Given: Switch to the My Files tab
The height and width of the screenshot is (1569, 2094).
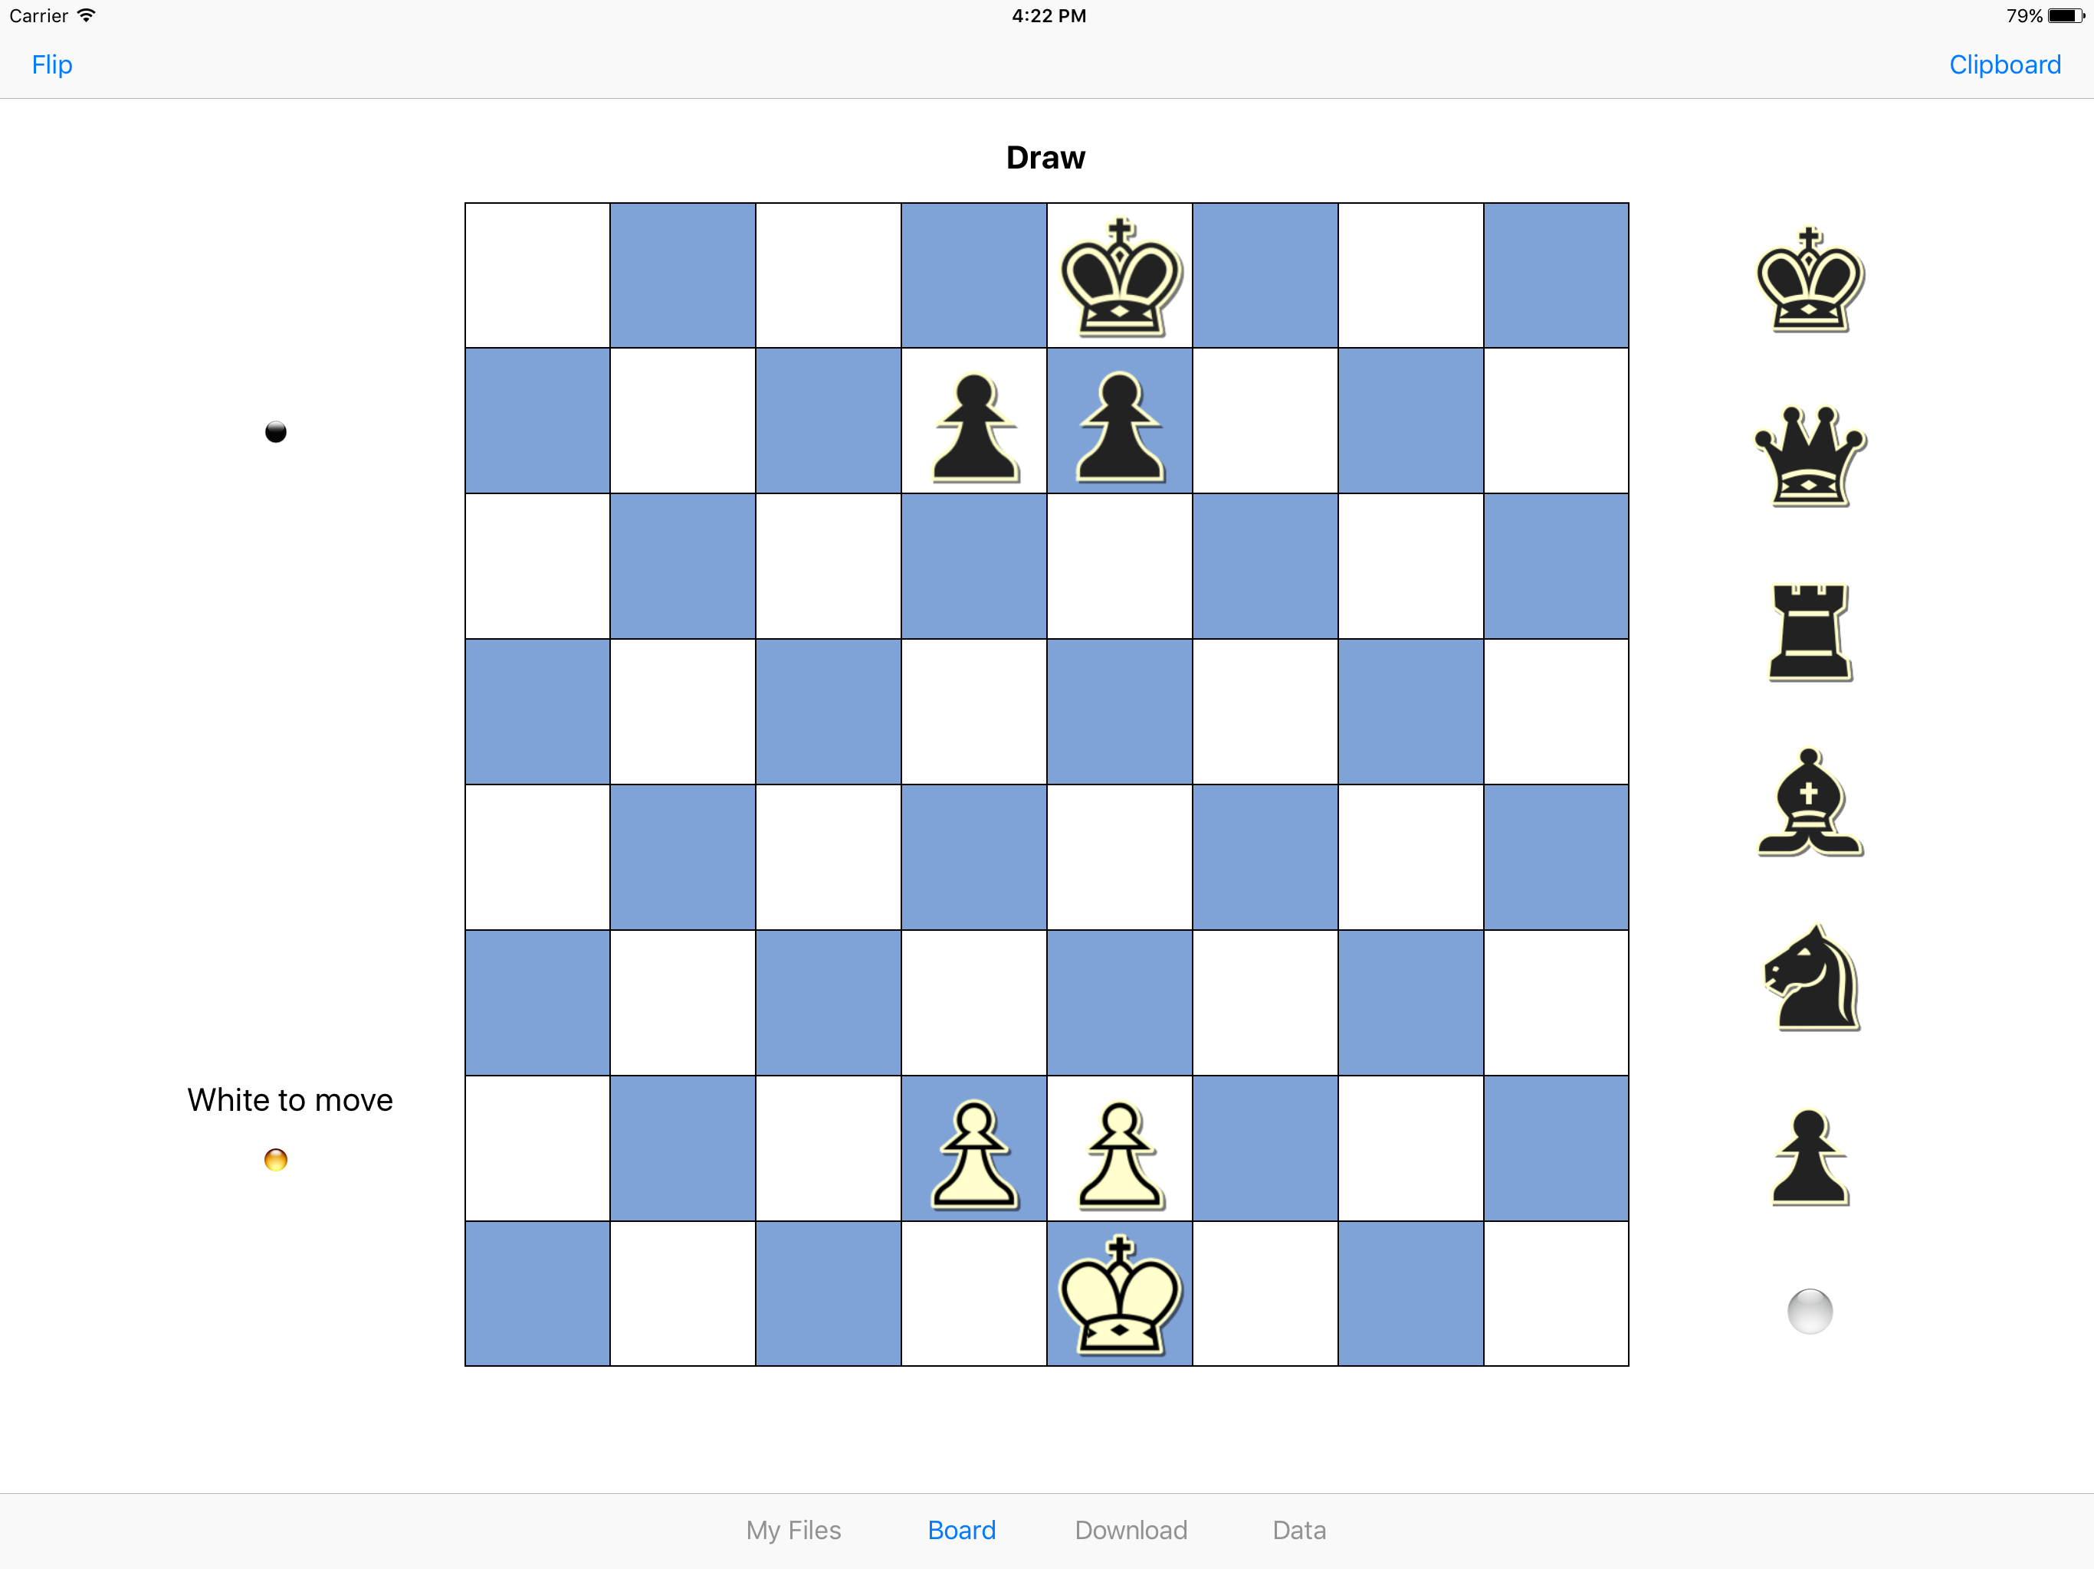Looking at the screenshot, I should [793, 1530].
